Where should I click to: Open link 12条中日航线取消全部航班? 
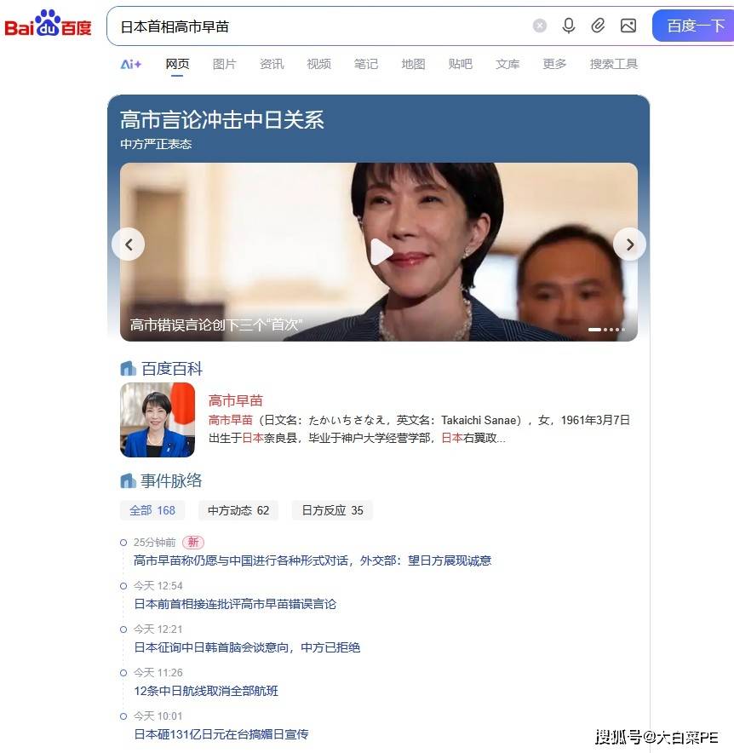[x=206, y=691]
